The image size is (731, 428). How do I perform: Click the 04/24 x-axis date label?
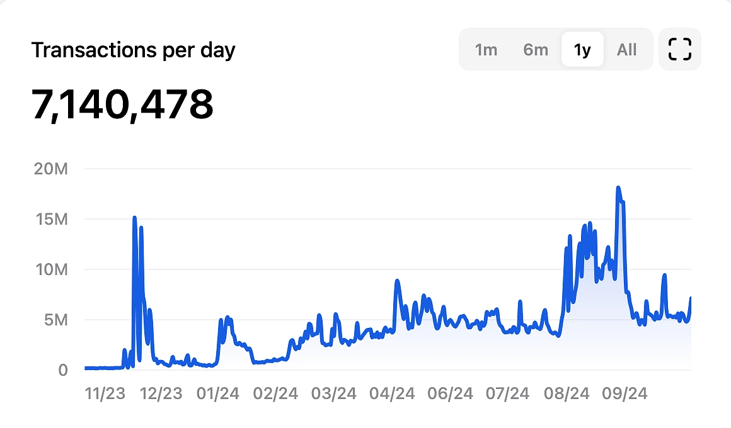tap(392, 394)
